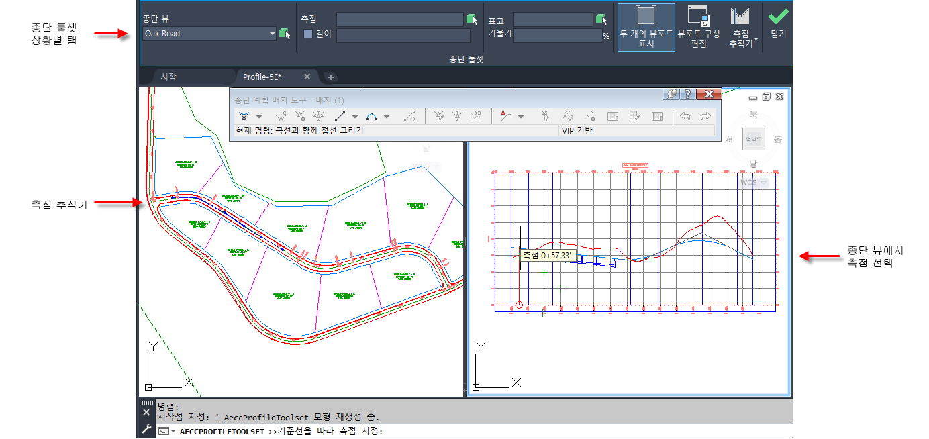Screen dimensions: 929x439
Task: Select the Draw Tangents with Curves tool
Action: (244, 116)
